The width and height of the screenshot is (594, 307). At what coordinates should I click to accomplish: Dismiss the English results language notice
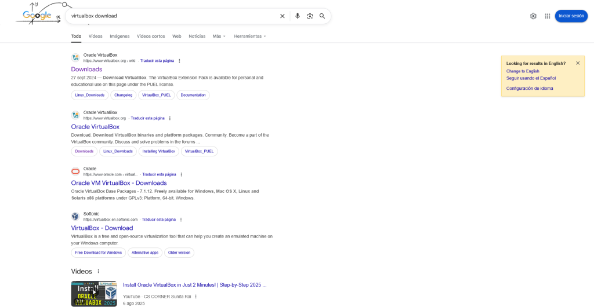pyautogui.click(x=578, y=63)
